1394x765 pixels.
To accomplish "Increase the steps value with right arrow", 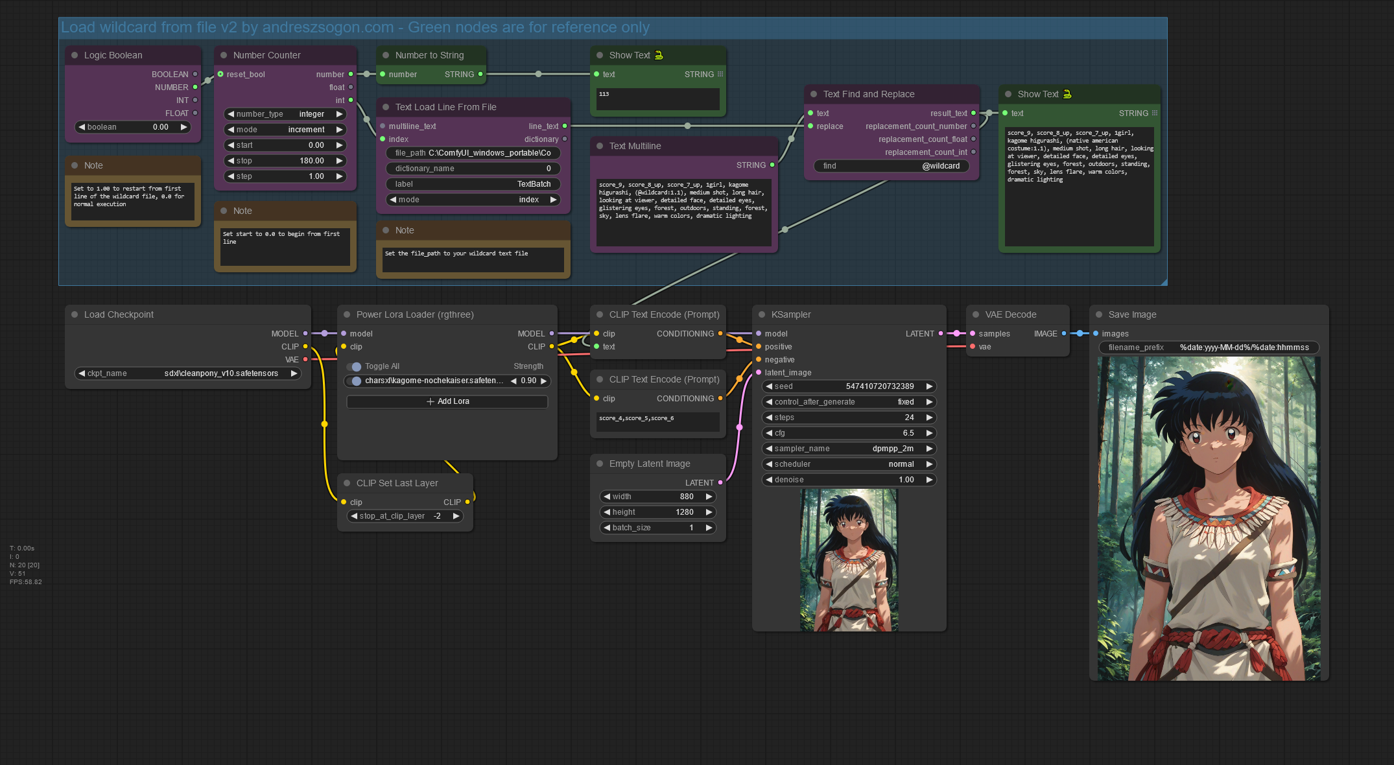I will [929, 418].
